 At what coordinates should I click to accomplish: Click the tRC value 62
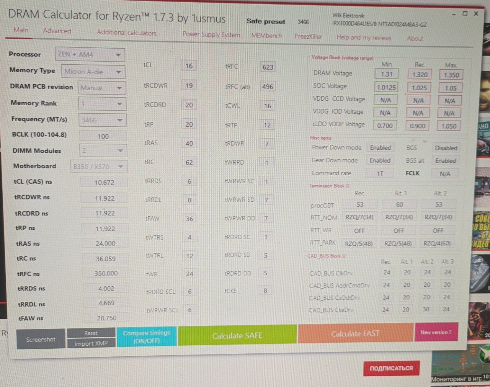point(189,162)
